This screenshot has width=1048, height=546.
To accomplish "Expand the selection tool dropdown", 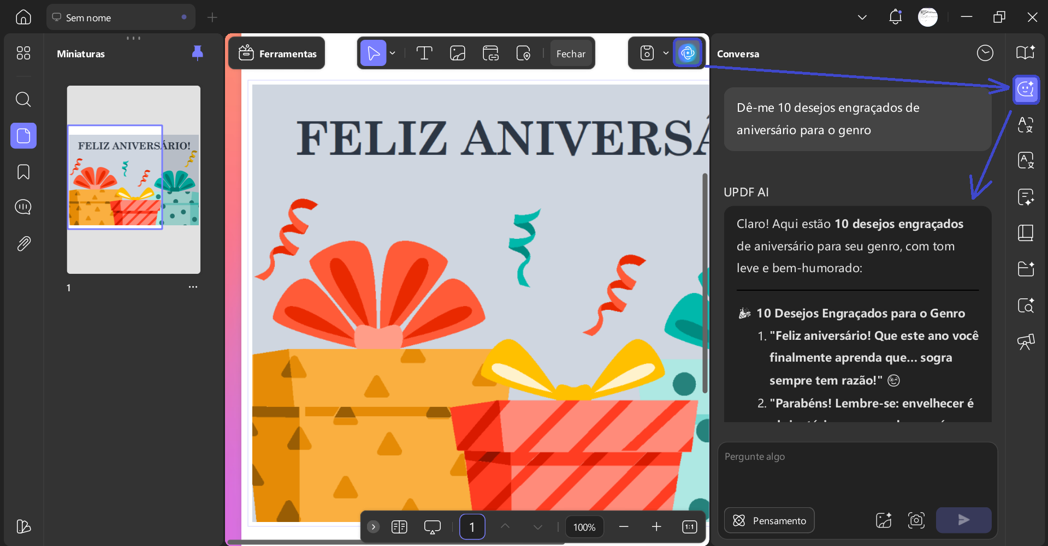I will pyautogui.click(x=392, y=53).
